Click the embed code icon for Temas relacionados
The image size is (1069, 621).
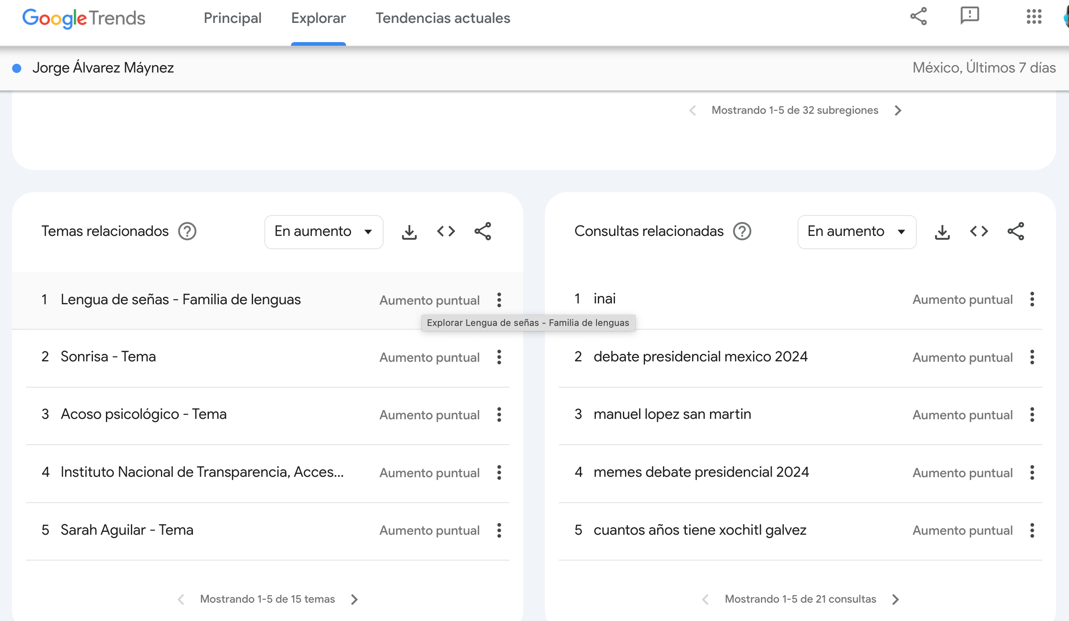tap(446, 232)
